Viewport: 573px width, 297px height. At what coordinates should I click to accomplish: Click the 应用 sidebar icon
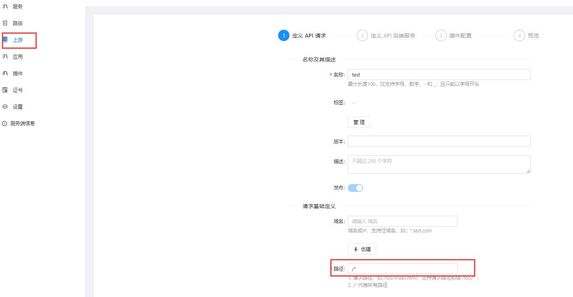point(5,56)
